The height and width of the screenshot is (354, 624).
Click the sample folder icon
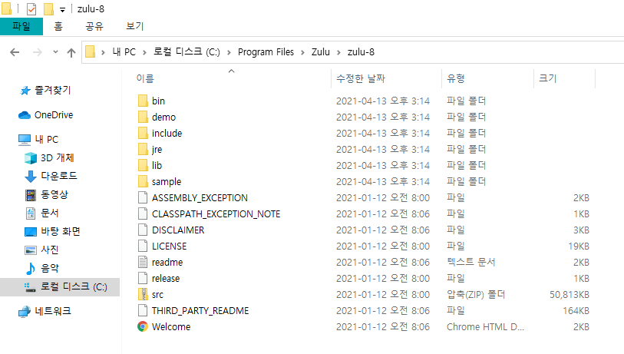click(x=143, y=181)
